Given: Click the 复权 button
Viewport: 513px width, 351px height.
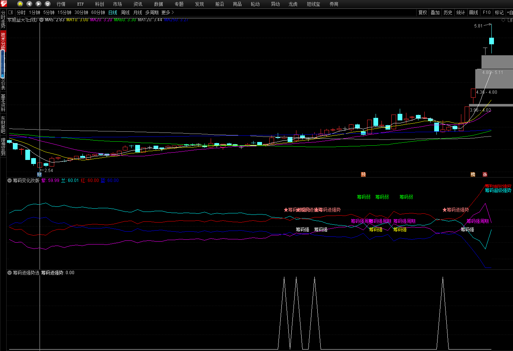Looking at the screenshot, I should (x=423, y=12).
